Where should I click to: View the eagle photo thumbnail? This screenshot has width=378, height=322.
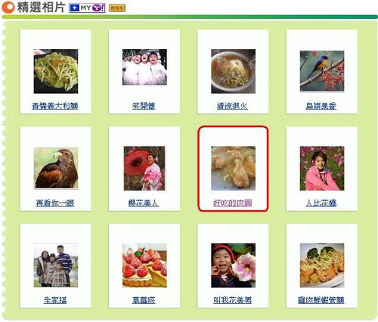click(x=56, y=169)
